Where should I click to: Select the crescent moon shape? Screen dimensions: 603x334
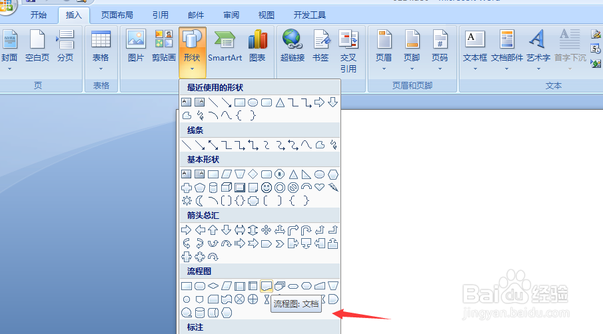point(200,200)
